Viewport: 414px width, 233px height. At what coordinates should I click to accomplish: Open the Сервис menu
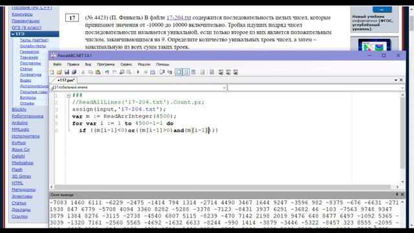[126, 65]
